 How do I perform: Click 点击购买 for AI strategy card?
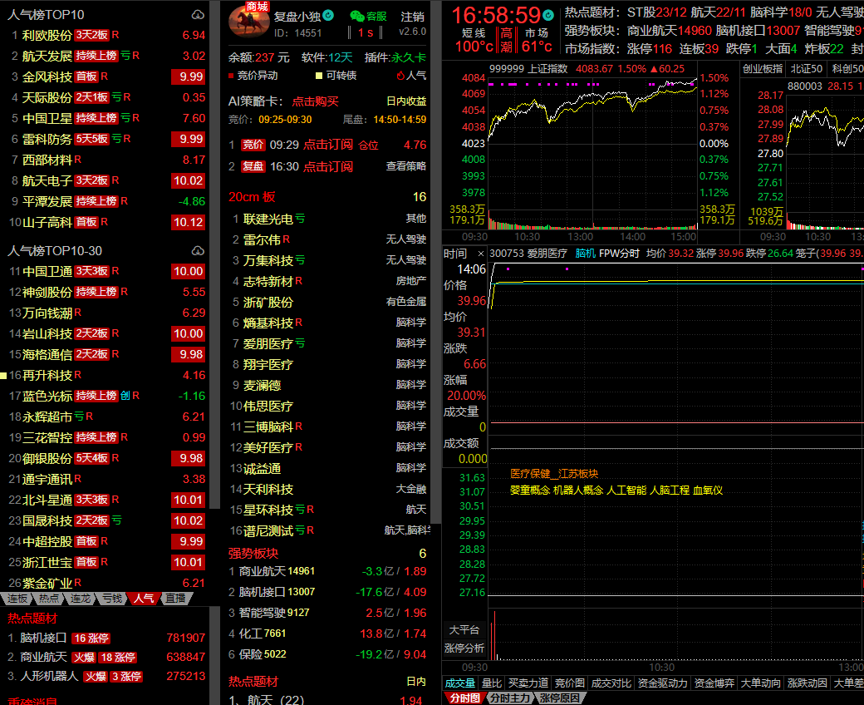click(315, 101)
